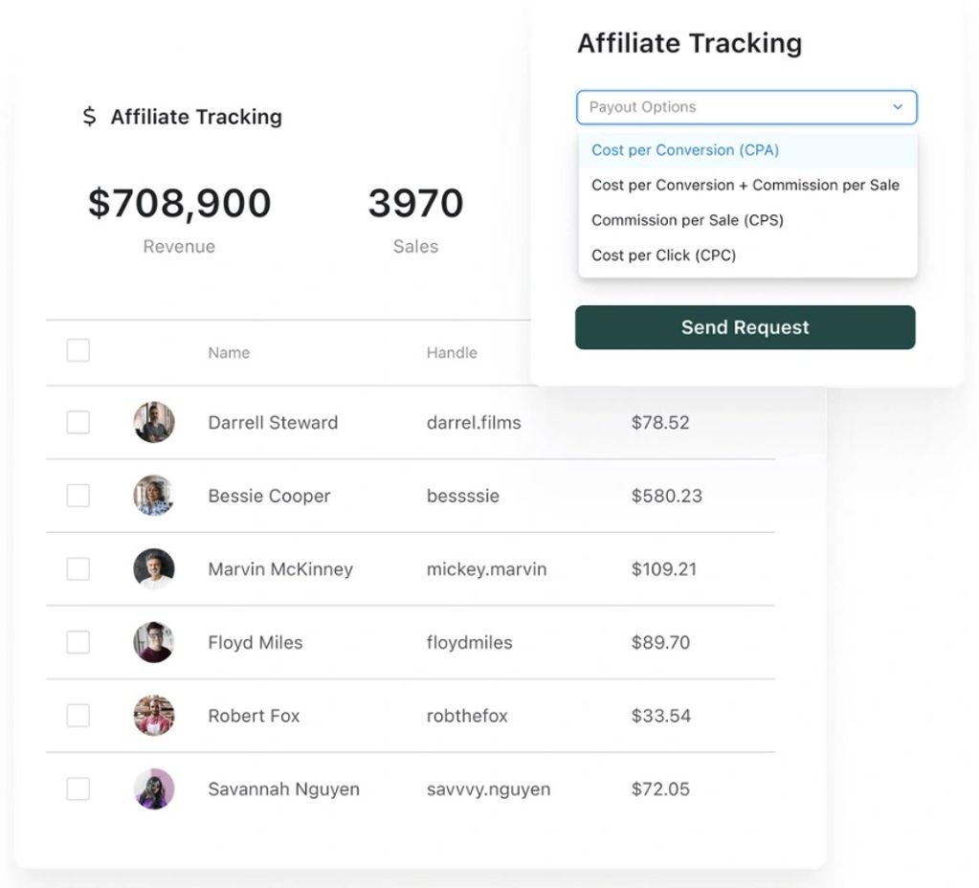Viewport: 979px width, 888px height.
Task: Select Cost per Conversion + Commission per Sale
Action: click(x=745, y=185)
